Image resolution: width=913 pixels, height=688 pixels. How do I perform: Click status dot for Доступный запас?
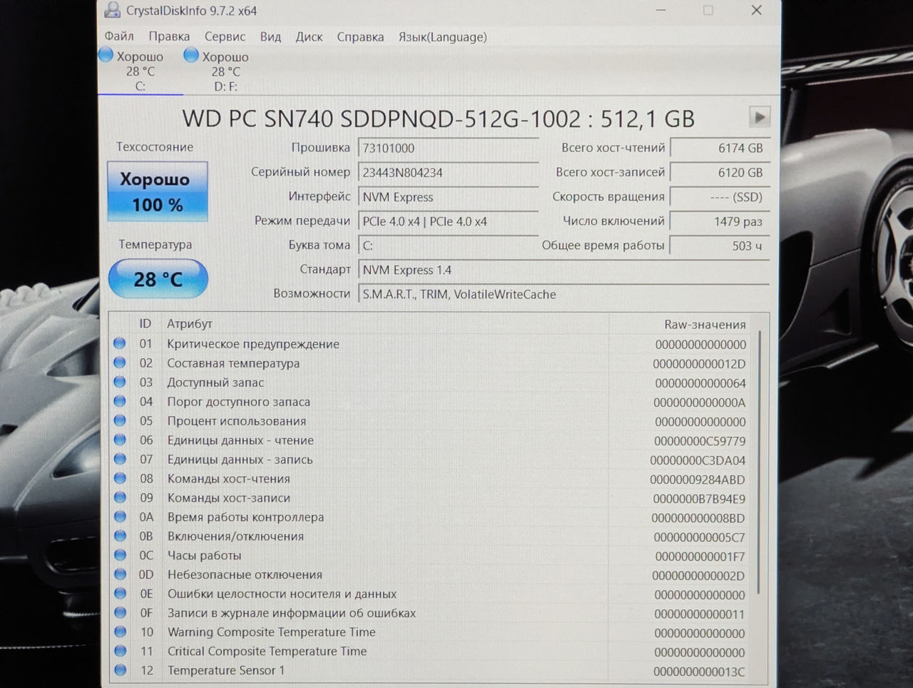point(120,382)
